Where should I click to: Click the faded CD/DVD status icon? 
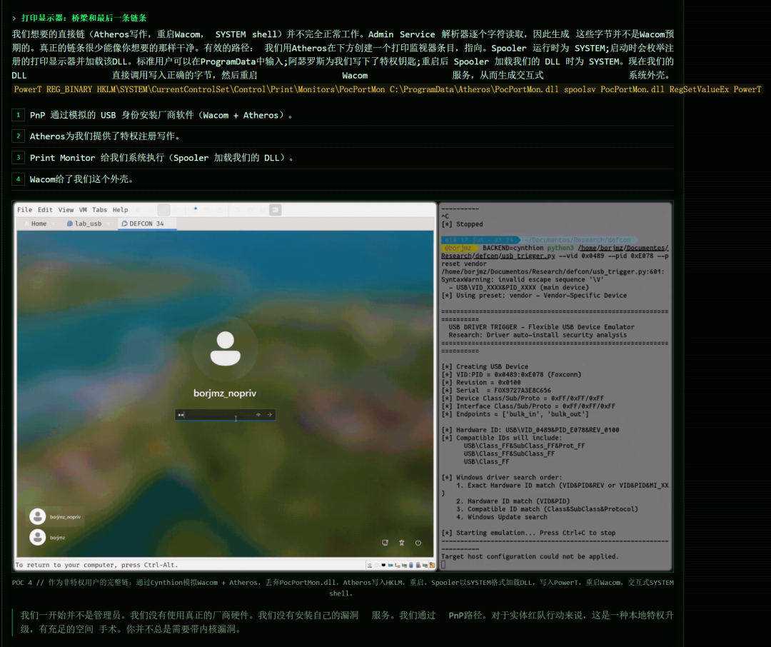377,566
